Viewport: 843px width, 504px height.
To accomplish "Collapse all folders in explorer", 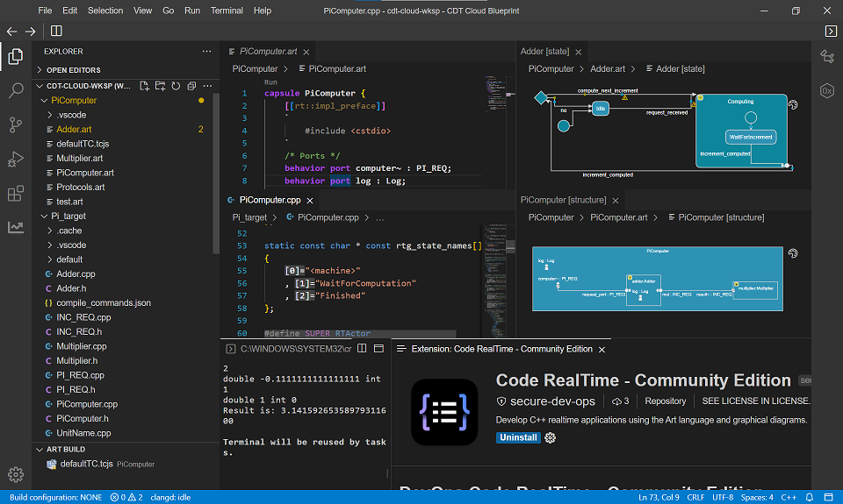I will [191, 86].
